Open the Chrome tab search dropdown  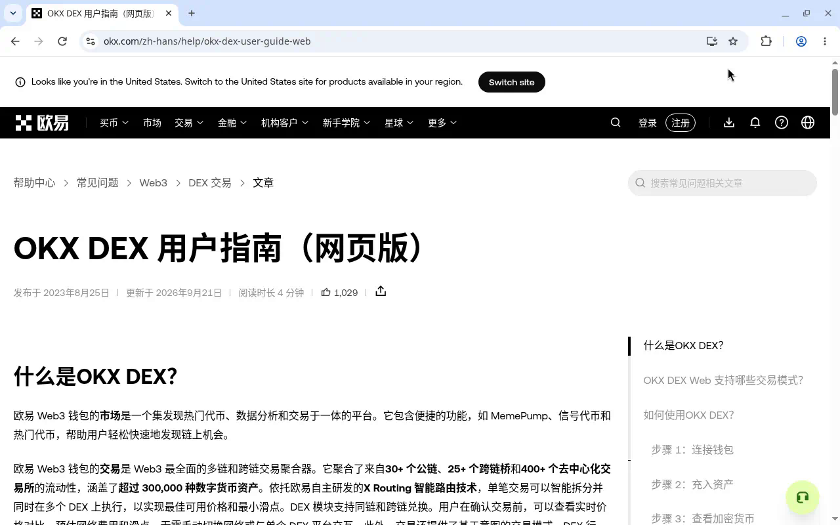pyautogui.click(x=12, y=13)
